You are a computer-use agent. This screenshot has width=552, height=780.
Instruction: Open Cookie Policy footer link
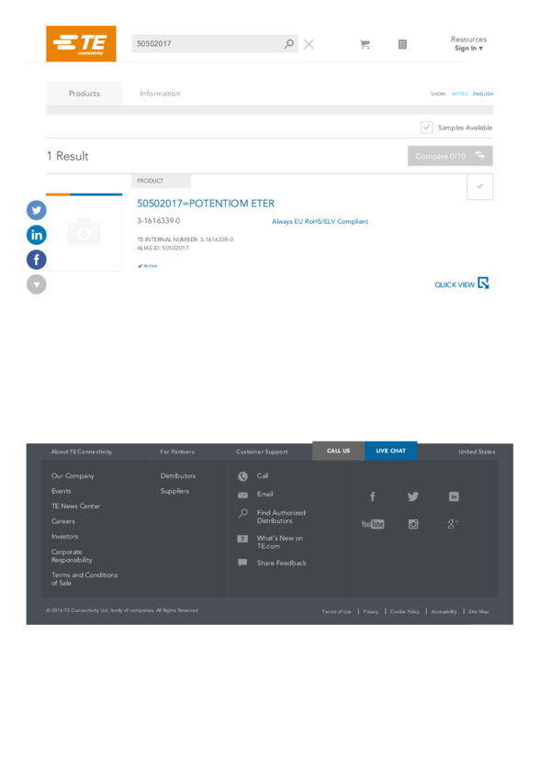[x=405, y=611]
